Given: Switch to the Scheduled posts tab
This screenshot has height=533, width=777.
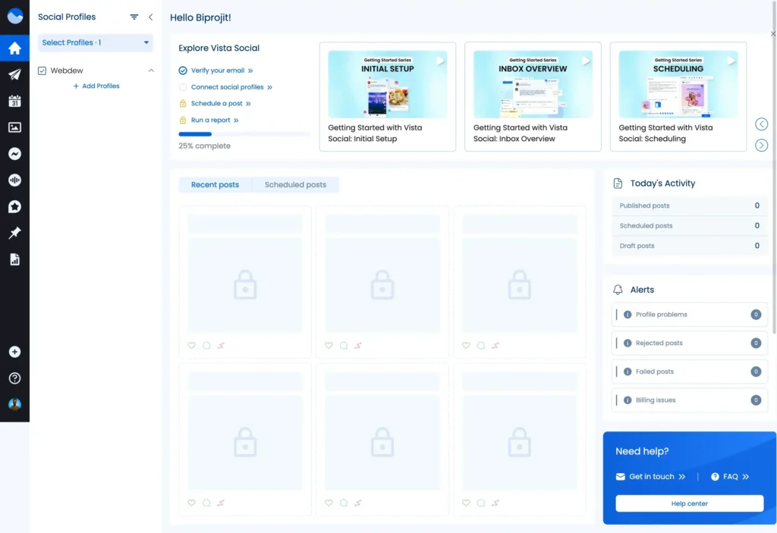Looking at the screenshot, I should click(294, 184).
